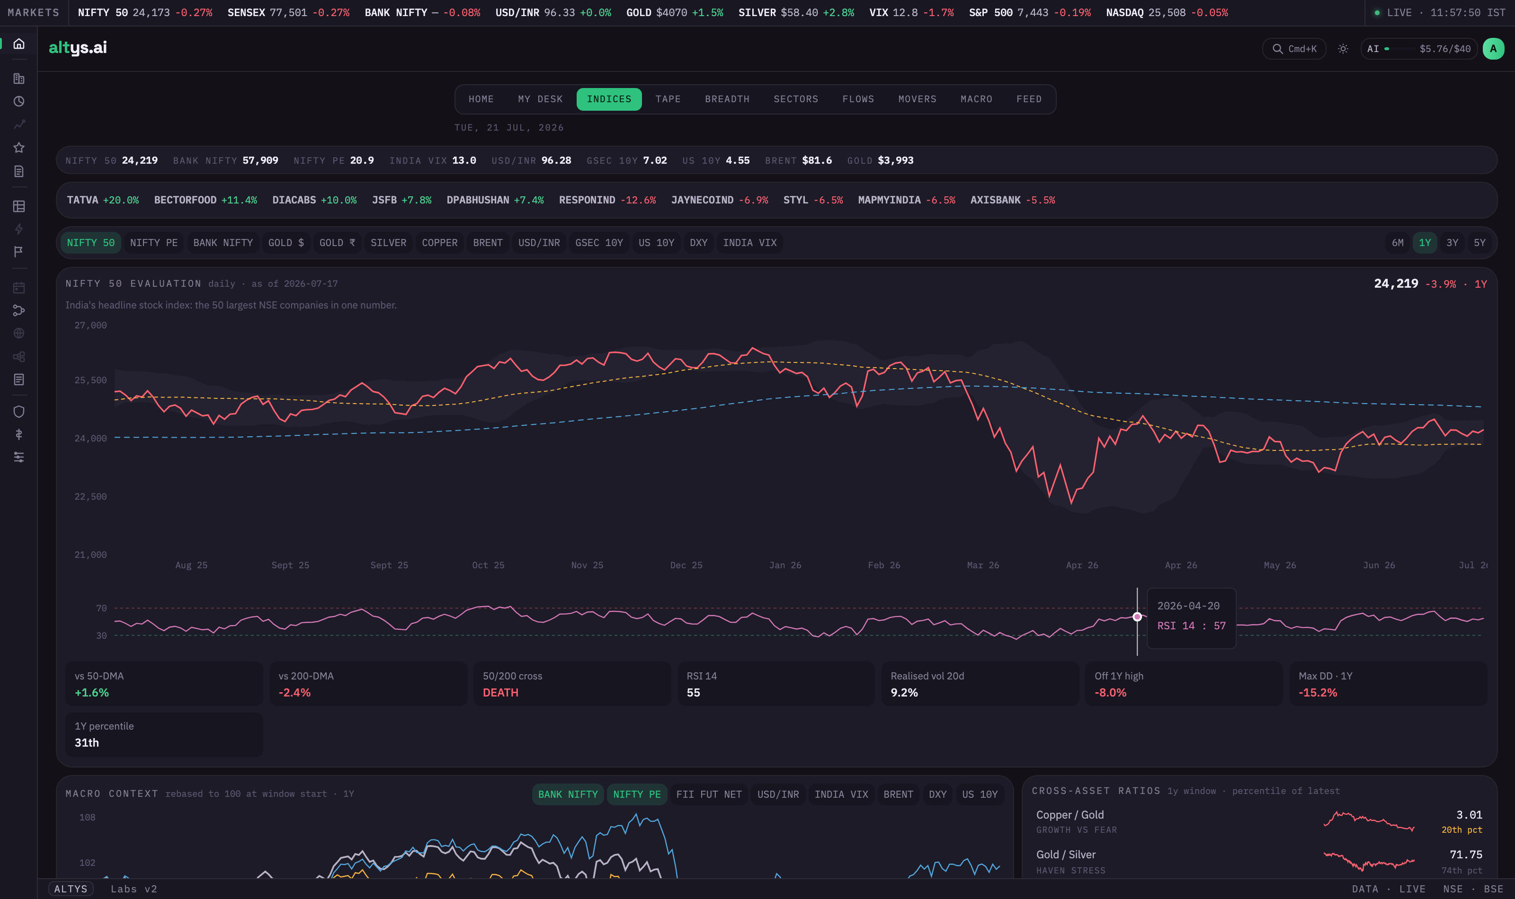Enable BRENT series in Macro Context

coord(898,794)
